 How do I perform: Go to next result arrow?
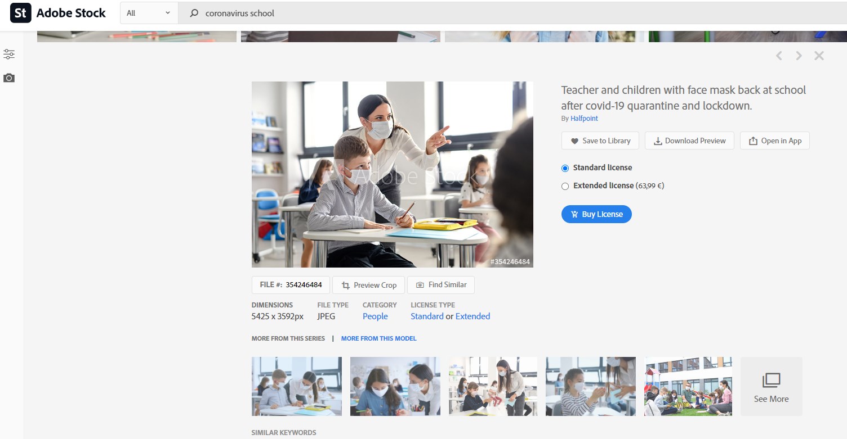pos(799,56)
